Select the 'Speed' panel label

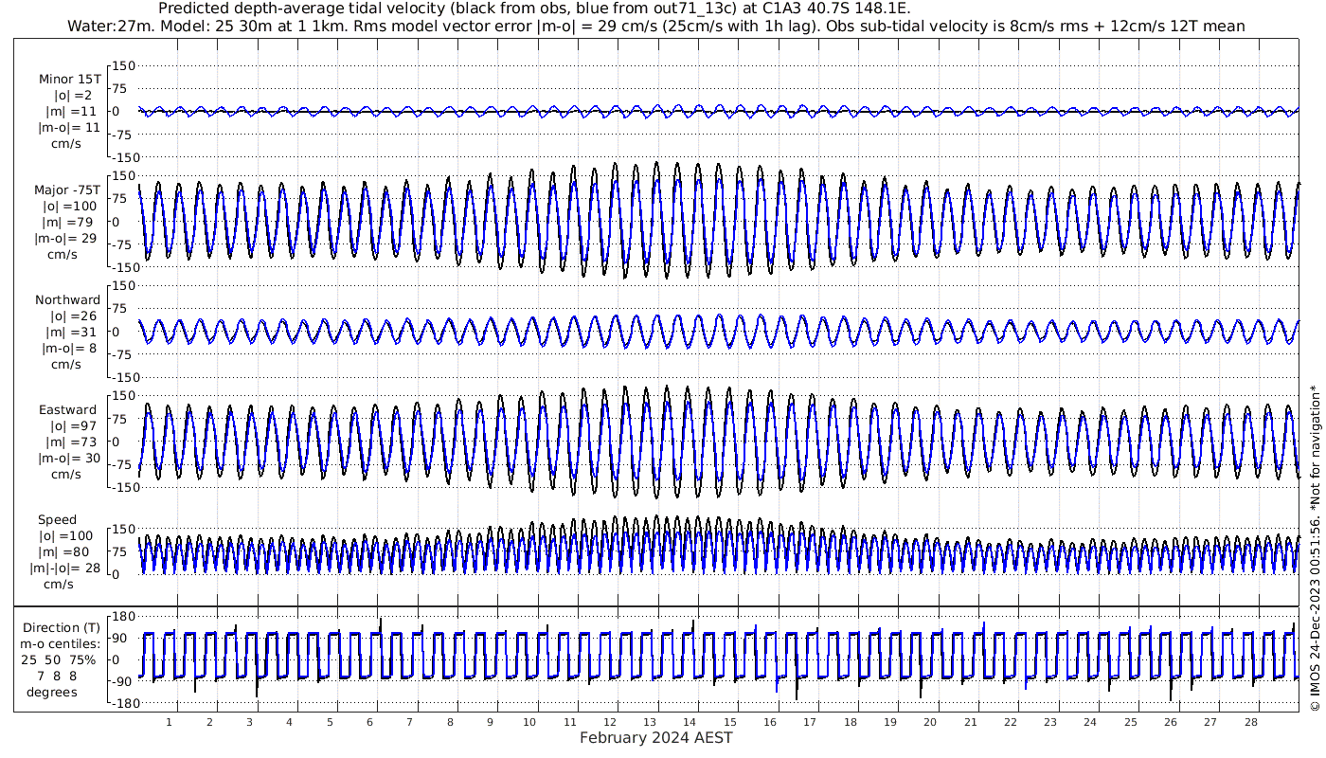tap(57, 520)
